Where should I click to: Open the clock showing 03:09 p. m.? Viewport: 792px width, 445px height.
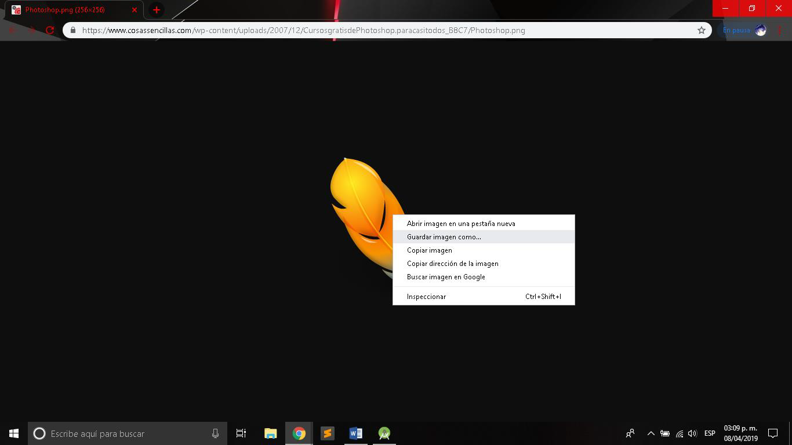click(x=740, y=433)
